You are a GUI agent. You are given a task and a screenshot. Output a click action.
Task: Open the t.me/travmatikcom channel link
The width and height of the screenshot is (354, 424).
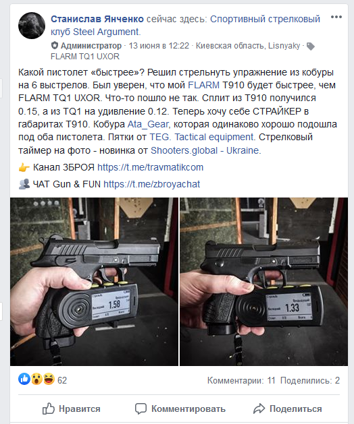(150, 167)
